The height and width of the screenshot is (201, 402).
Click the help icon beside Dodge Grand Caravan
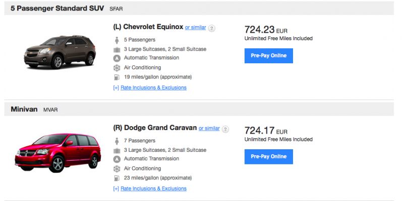point(225,129)
